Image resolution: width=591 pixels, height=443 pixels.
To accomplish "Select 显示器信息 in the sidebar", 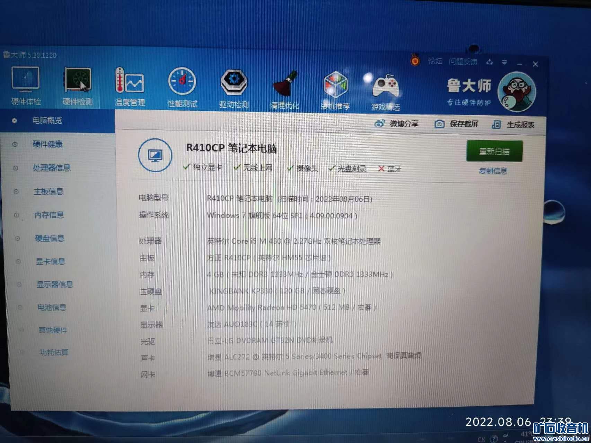I will [55, 284].
